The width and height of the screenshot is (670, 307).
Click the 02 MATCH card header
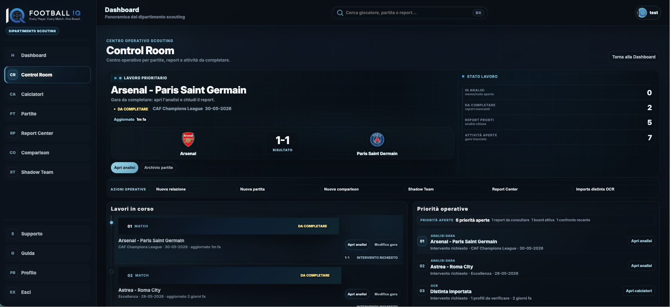click(230, 275)
